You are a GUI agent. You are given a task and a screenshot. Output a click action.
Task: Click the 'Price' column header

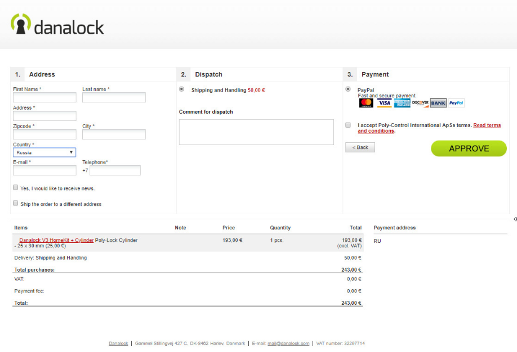click(x=229, y=228)
